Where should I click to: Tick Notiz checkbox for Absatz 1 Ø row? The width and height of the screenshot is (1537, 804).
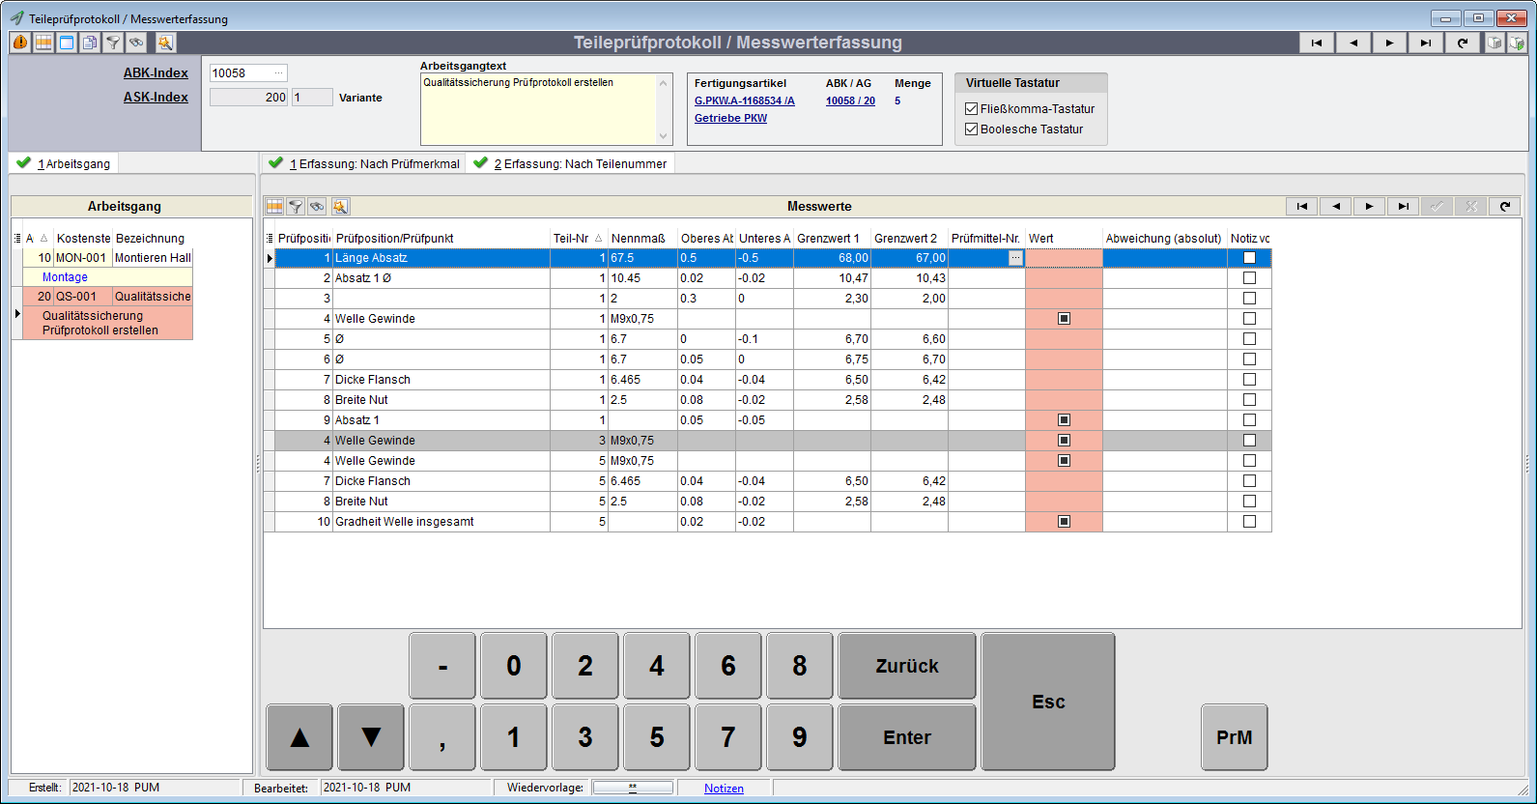coord(1249,278)
